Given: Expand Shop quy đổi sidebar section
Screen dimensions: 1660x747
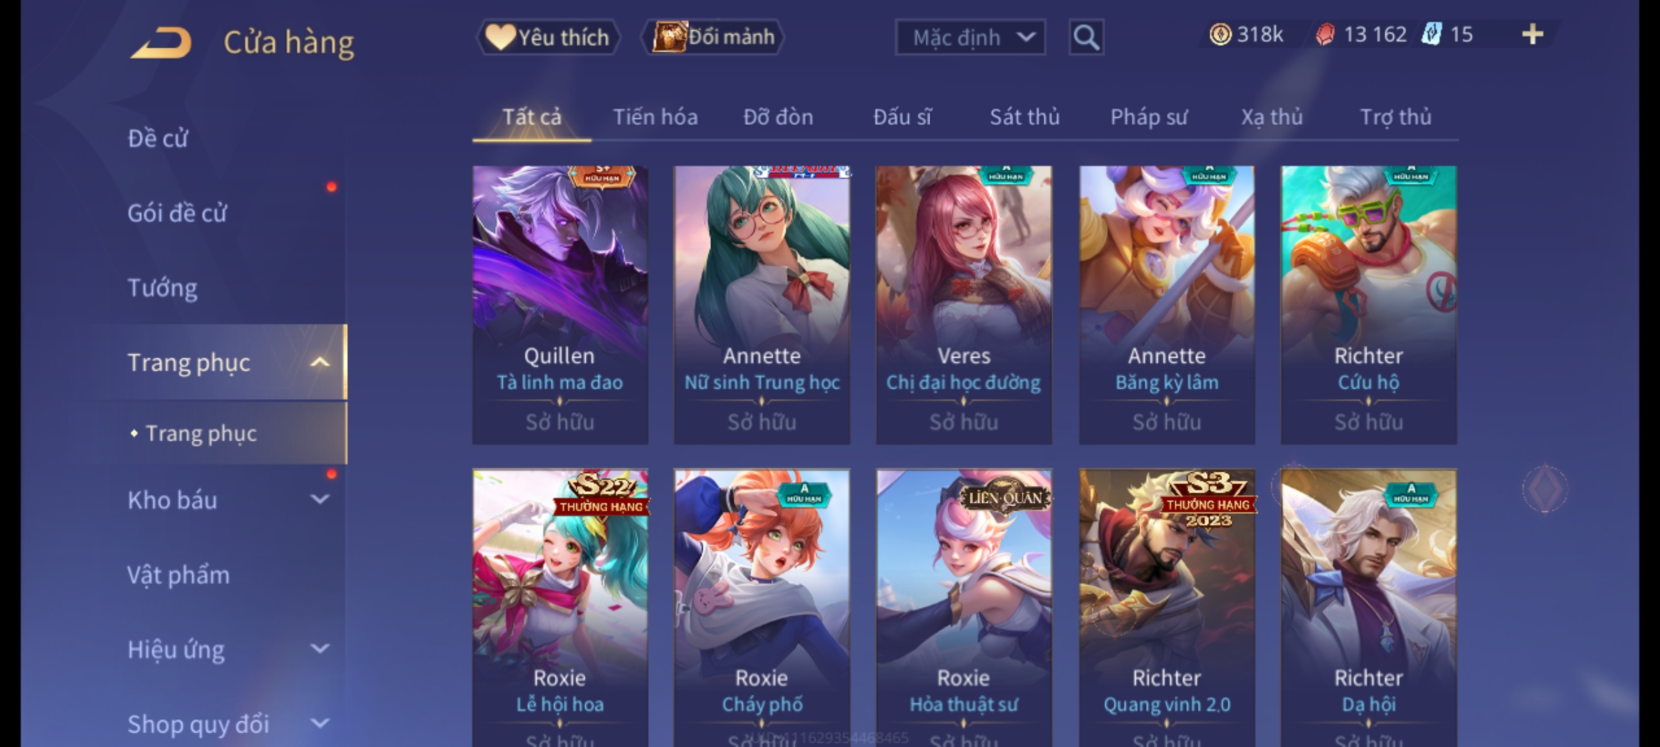Looking at the screenshot, I should 319,723.
